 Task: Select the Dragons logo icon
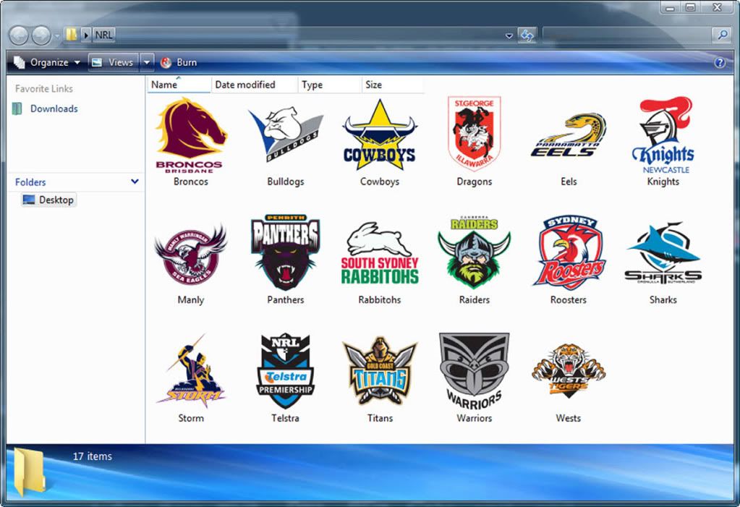pyautogui.click(x=475, y=134)
